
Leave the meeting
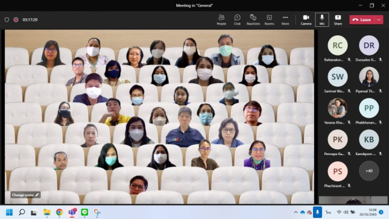(x=362, y=20)
